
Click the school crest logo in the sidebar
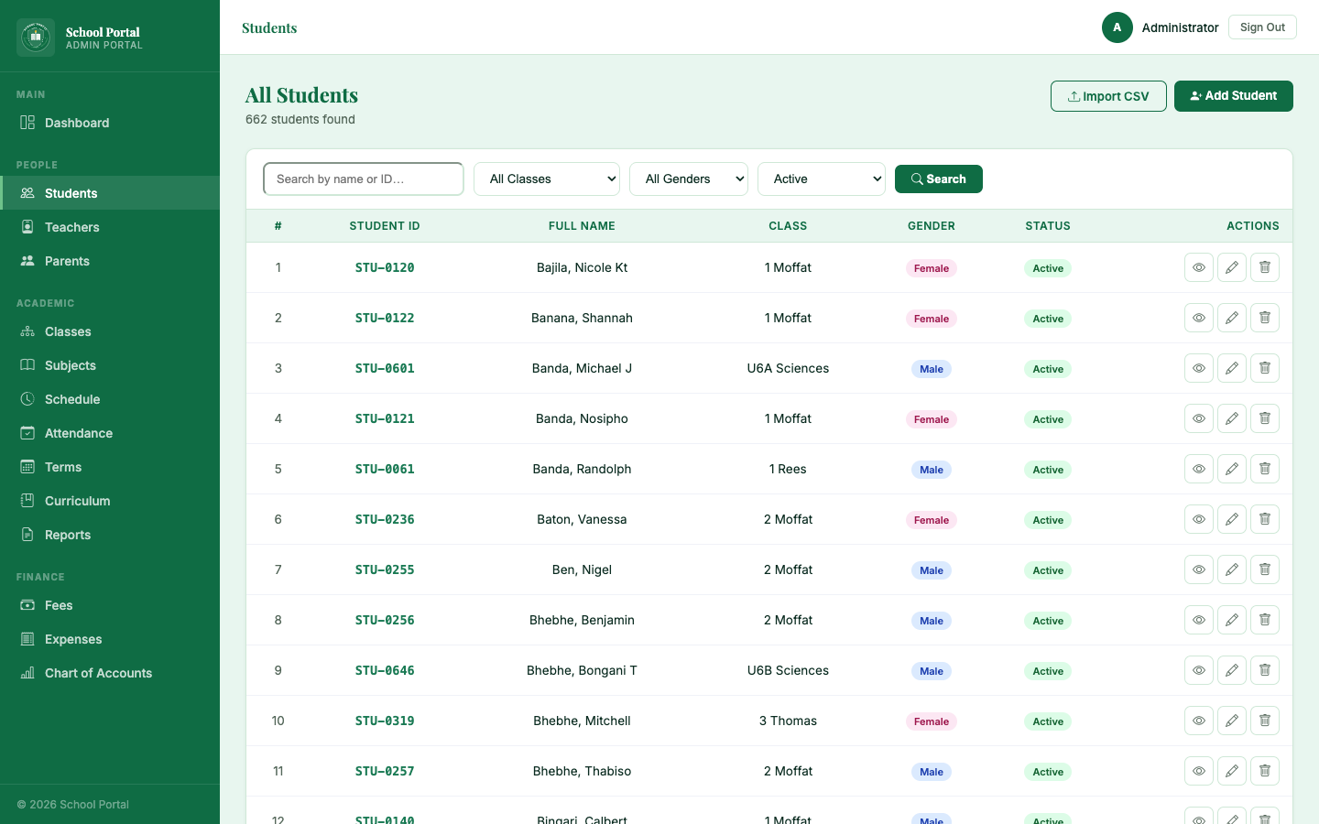point(36,38)
